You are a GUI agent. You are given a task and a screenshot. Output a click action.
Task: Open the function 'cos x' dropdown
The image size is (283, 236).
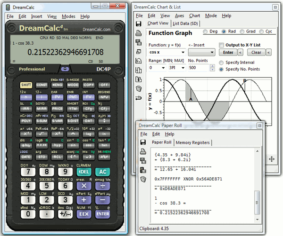[183, 52]
